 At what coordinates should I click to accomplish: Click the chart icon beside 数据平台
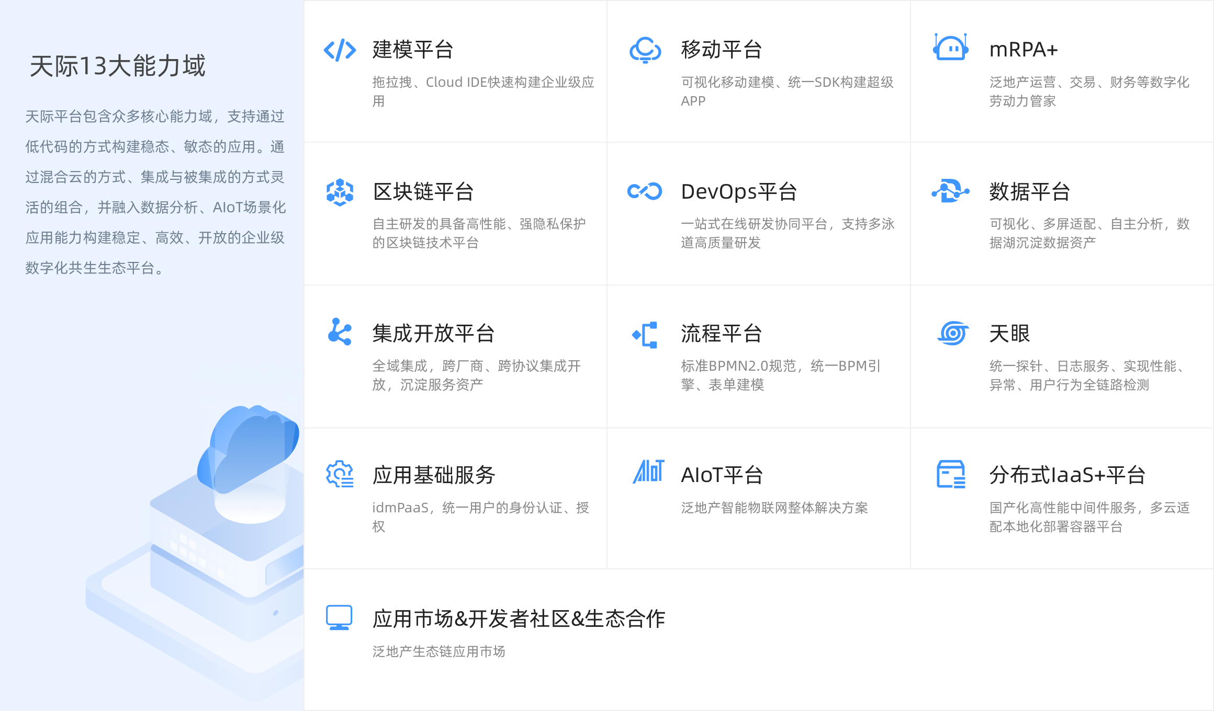pyautogui.click(x=950, y=191)
